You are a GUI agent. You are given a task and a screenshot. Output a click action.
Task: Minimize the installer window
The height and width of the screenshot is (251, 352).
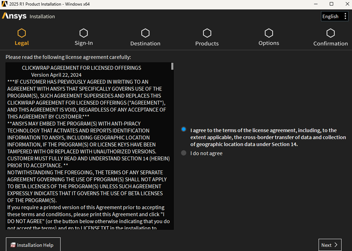[316, 4]
